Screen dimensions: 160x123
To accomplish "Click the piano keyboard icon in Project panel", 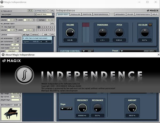I will coord(30,11).
